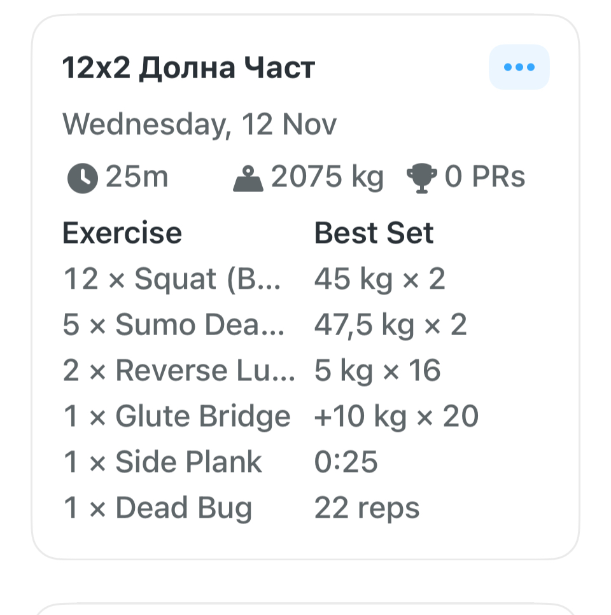Click the 25m duration text
611x615 pixels.
[x=137, y=177]
